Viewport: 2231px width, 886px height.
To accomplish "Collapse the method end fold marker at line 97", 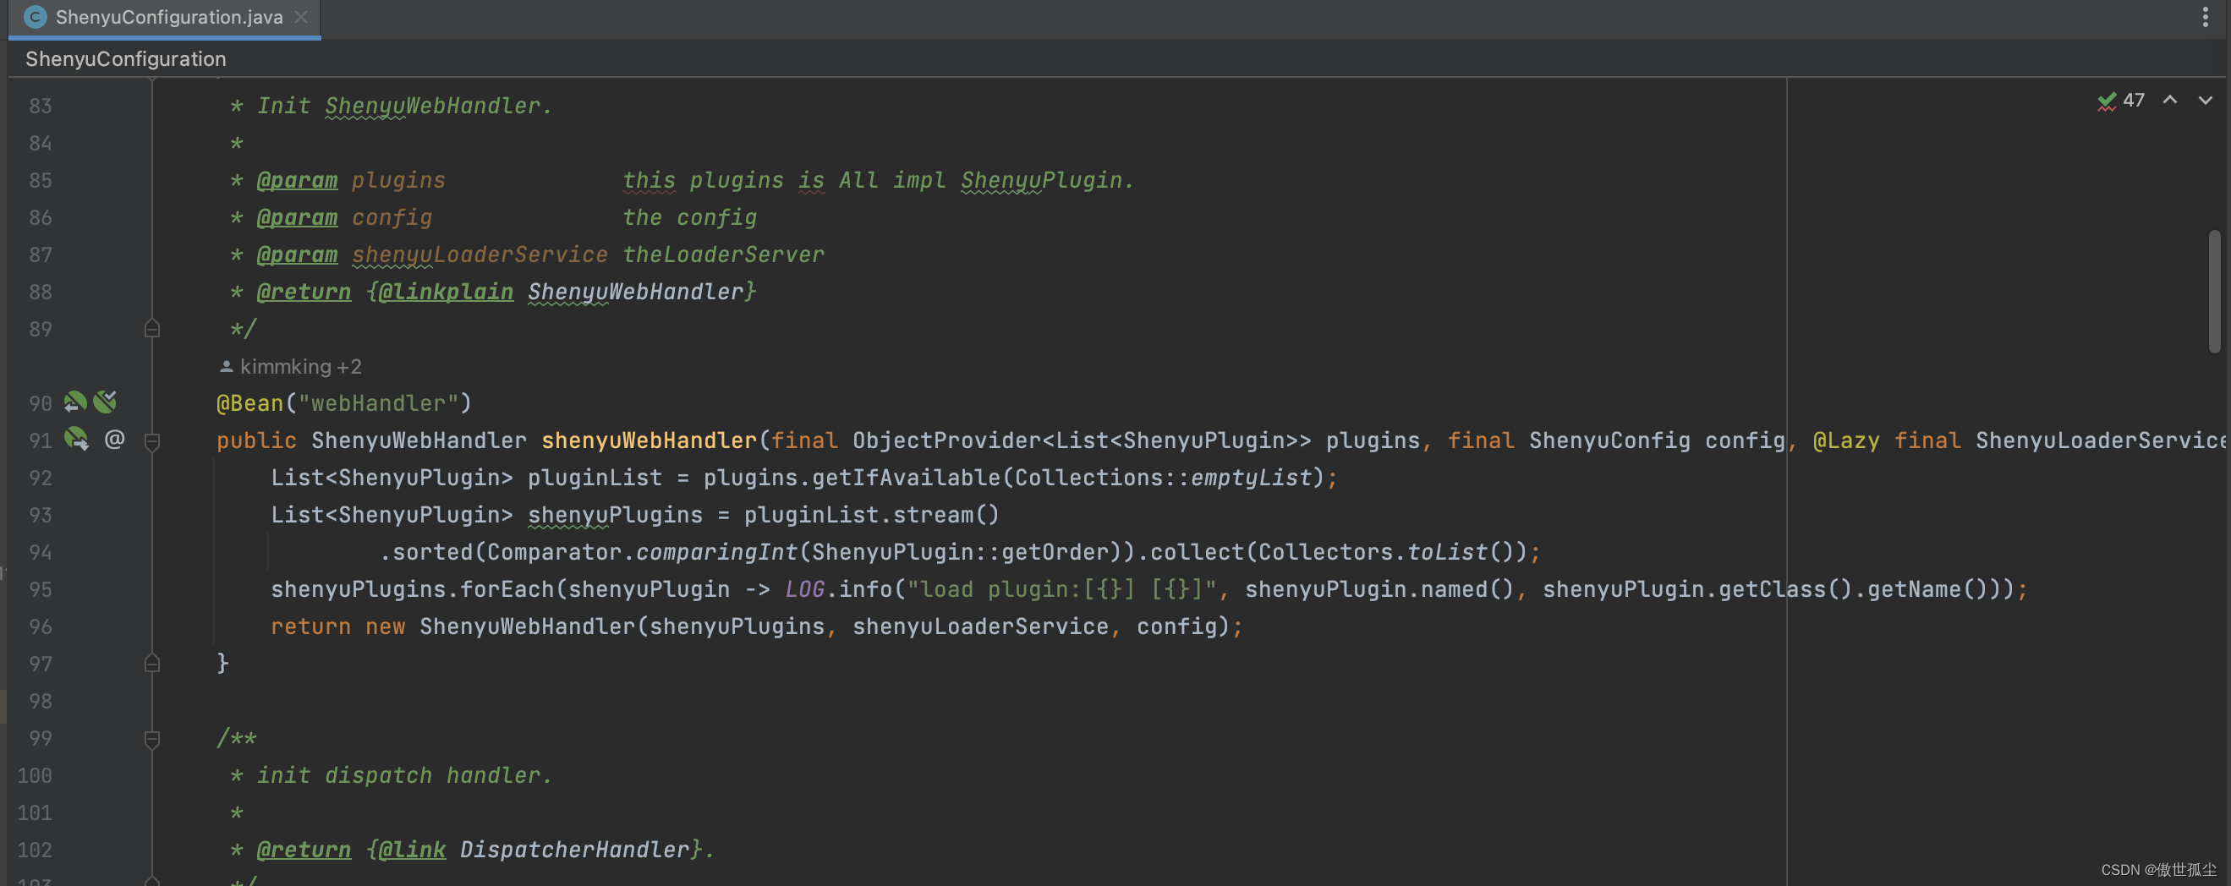I will pyautogui.click(x=152, y=664).
